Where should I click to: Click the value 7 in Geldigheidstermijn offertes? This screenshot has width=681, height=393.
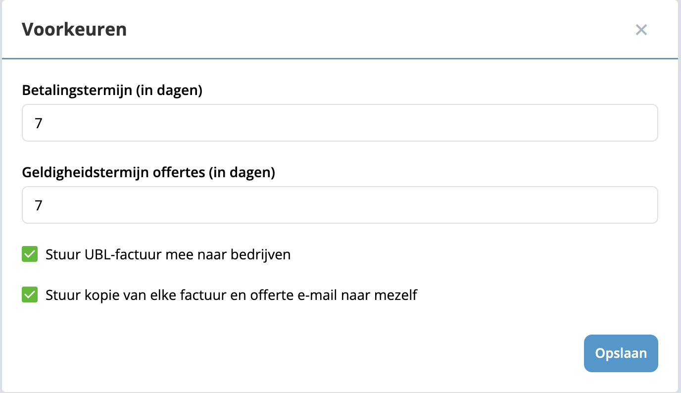pos(39,205)
